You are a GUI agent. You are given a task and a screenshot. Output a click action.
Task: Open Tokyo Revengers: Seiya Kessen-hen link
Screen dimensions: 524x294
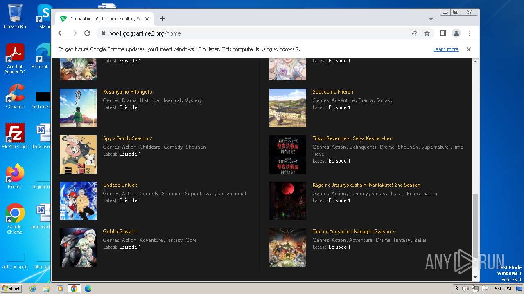pos(352,138)
